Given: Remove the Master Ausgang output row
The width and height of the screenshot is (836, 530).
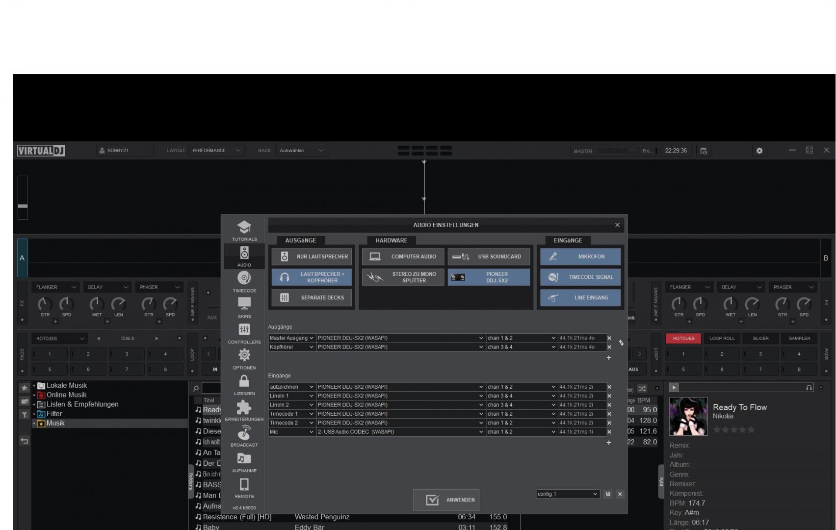Looking at the screenshot, I should coord(609,338).
